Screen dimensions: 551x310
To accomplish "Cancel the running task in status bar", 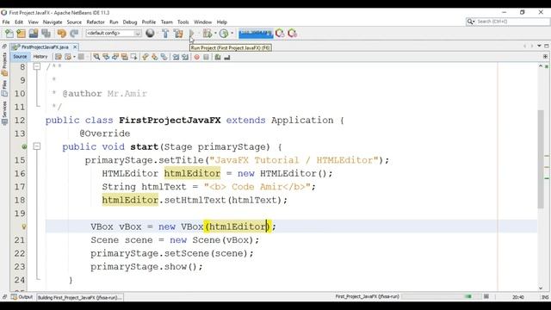I will [486, 296].
